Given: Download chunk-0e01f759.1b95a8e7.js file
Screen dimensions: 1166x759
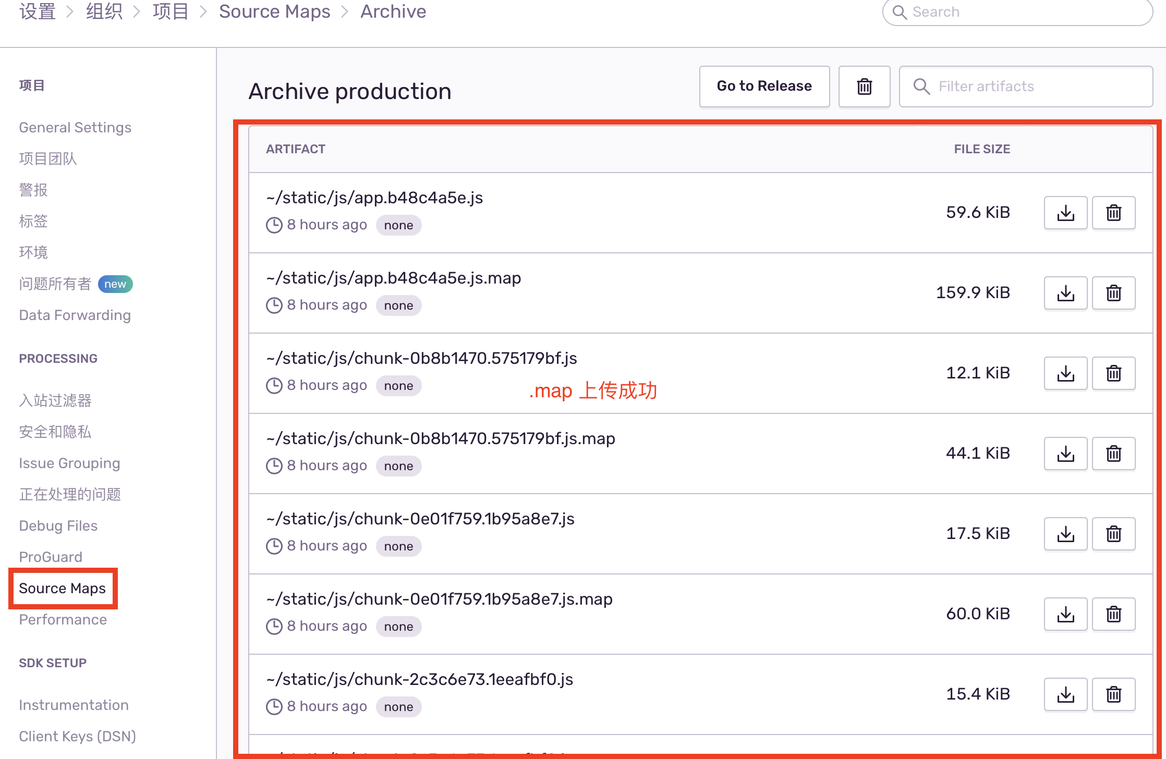Looking at the screenshot, I should (x=1065, y=534).
